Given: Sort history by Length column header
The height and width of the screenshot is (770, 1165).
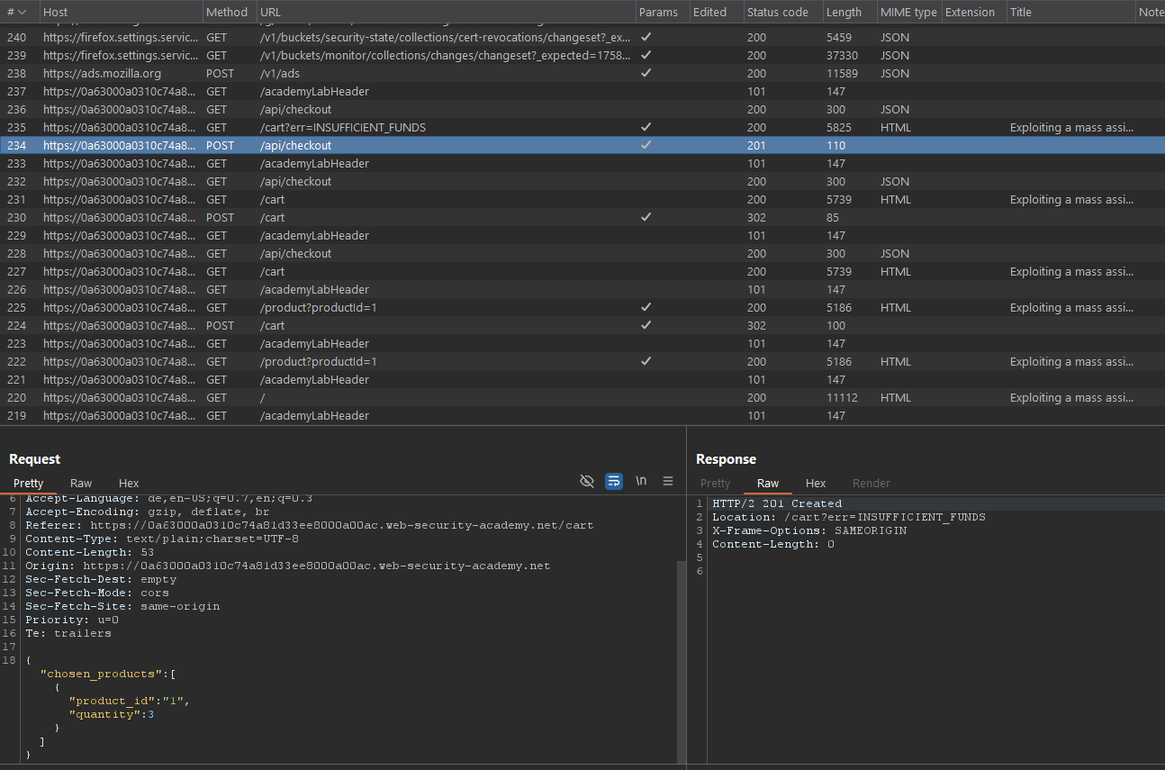Looking at the screenshot, I should pyautogui.click(x=844, y=13).
